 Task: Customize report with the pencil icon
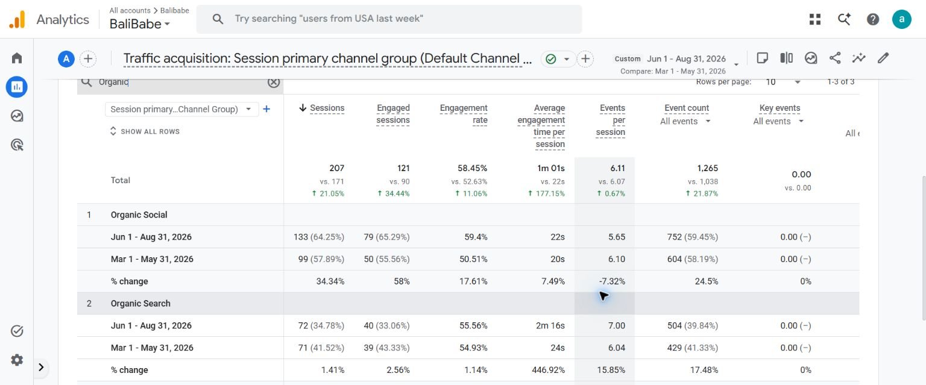click(x=883, y=58)
